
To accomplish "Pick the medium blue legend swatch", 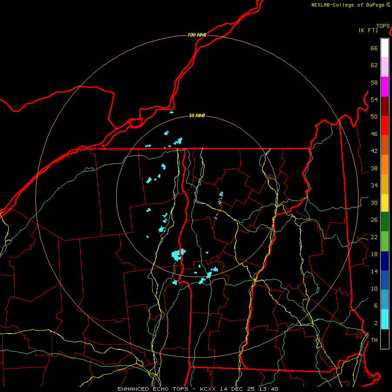I will pyautogui.click(x=385, y=280).
